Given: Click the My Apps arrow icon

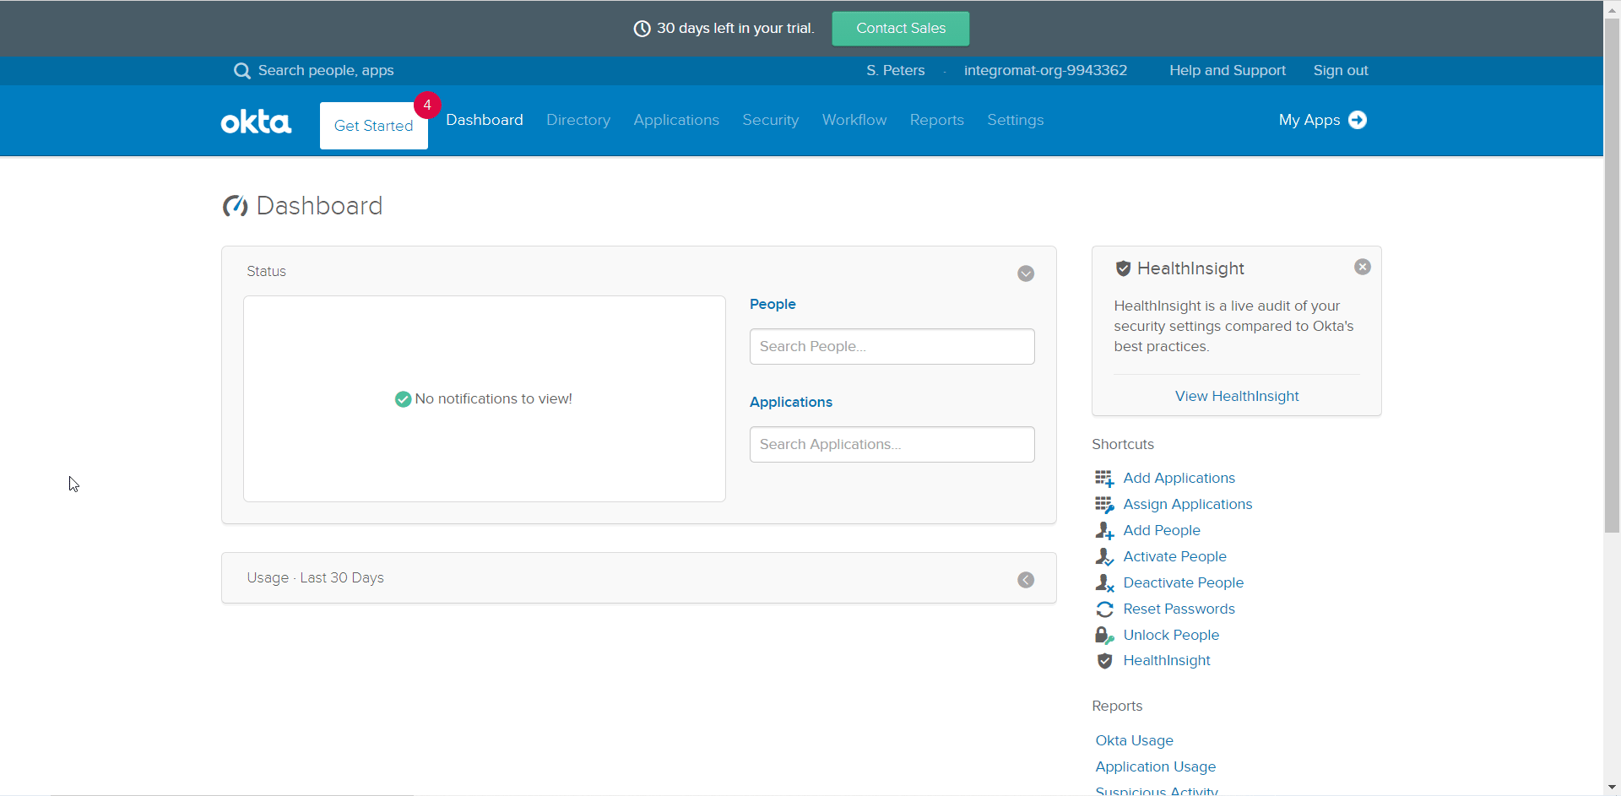Looking at the screenshot, I should [1358, 120].
